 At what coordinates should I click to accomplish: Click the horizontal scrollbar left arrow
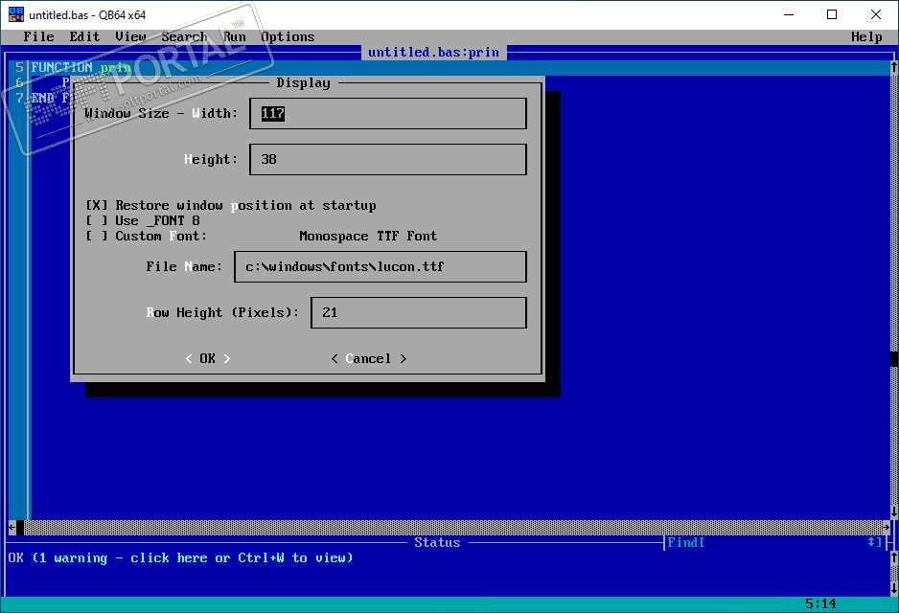(12, 527)
